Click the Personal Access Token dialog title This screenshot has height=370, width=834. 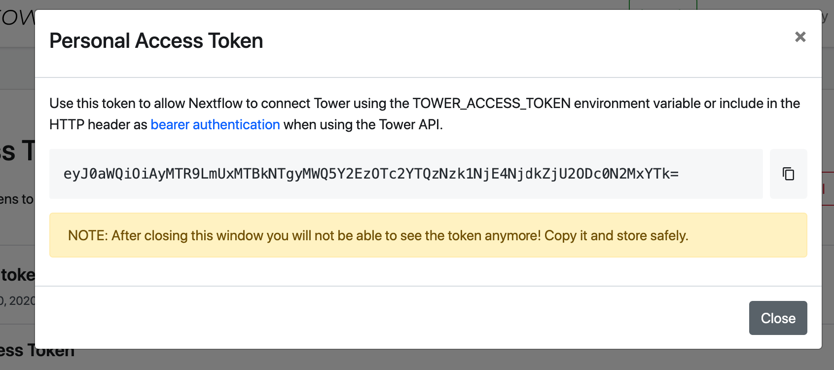(x=156, y=41)
